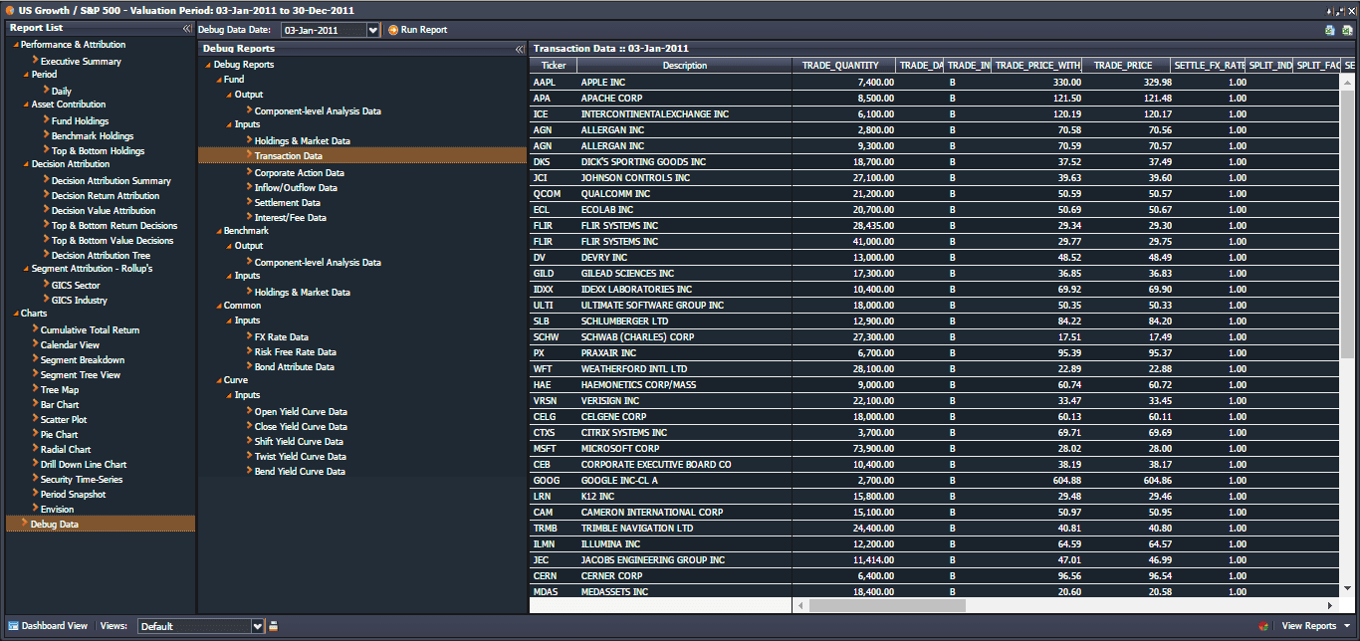Select Debug Data in Report List
The width and height of the screenshot is (1360, 641).
coord(100,524)
